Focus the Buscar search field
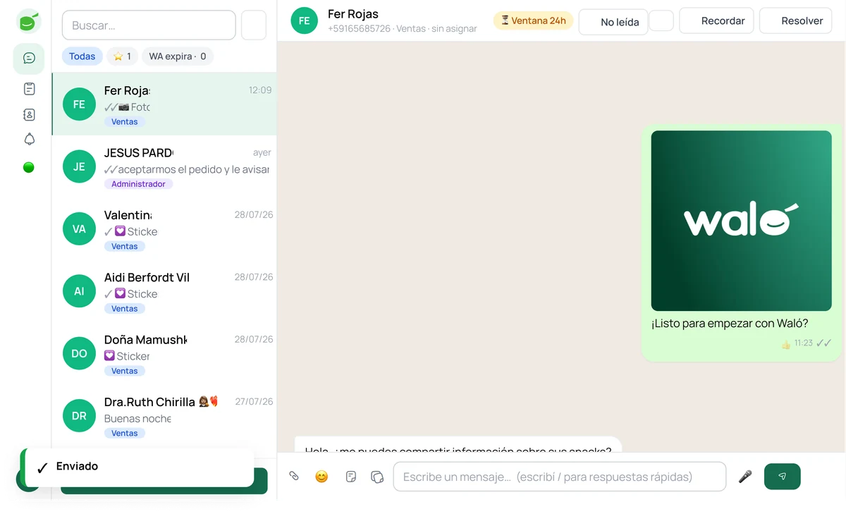Screen dimensions: 846x514 (149, 25)
